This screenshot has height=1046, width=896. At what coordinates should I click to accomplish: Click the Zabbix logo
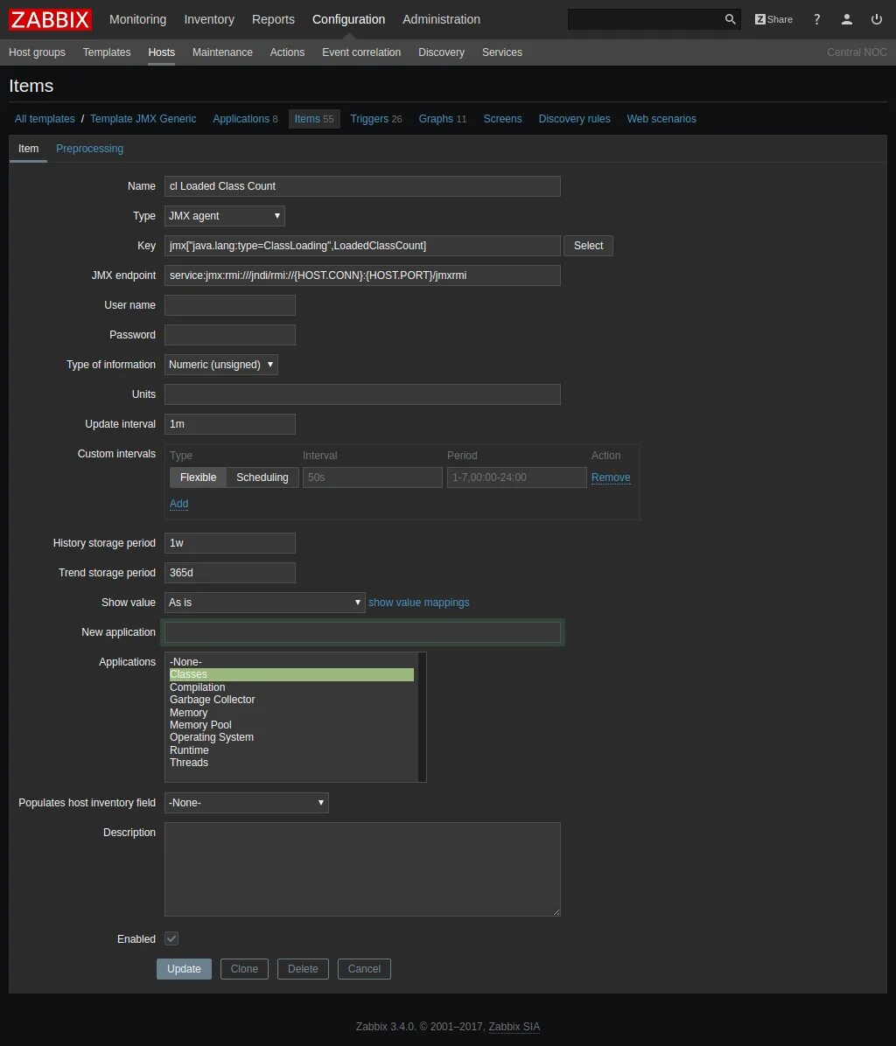click(50, 19)
